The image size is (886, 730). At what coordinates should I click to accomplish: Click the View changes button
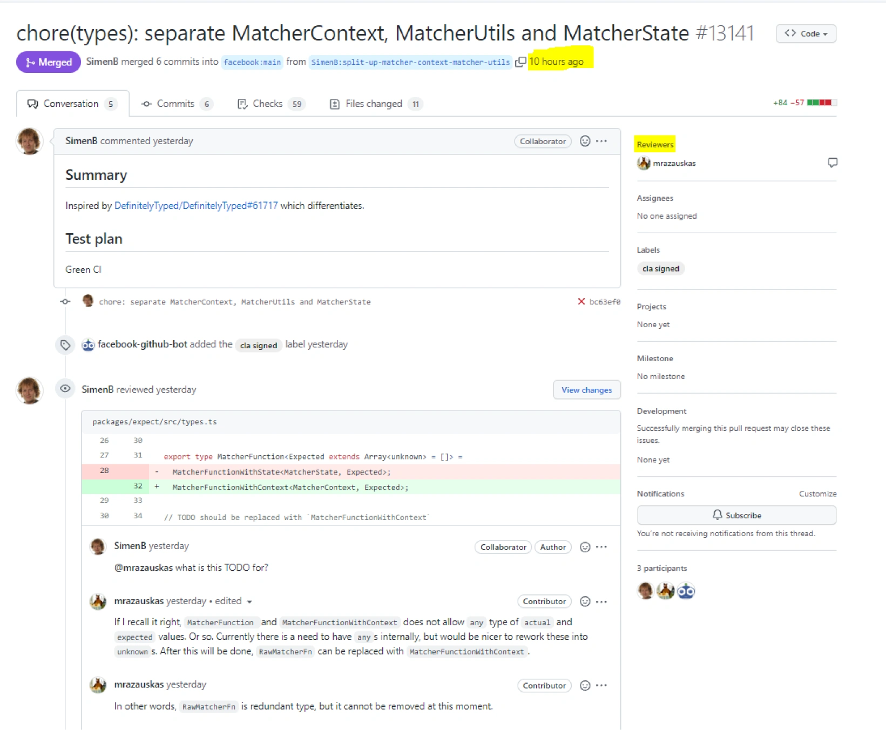586,390
